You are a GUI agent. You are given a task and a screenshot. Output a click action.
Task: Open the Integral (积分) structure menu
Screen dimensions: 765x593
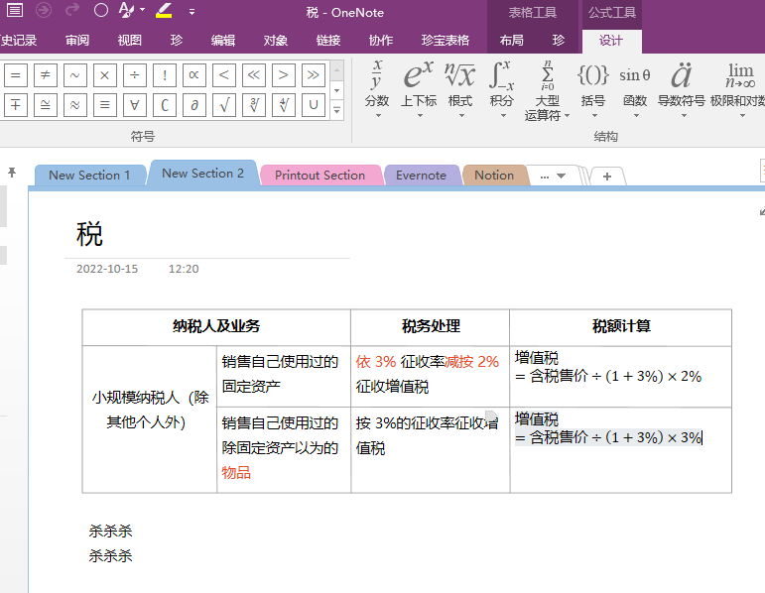[501, 89]
